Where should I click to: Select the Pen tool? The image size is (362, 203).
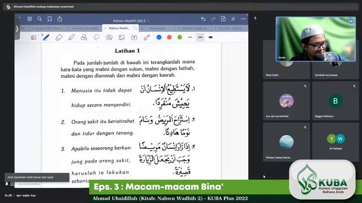tap(46, 37)
